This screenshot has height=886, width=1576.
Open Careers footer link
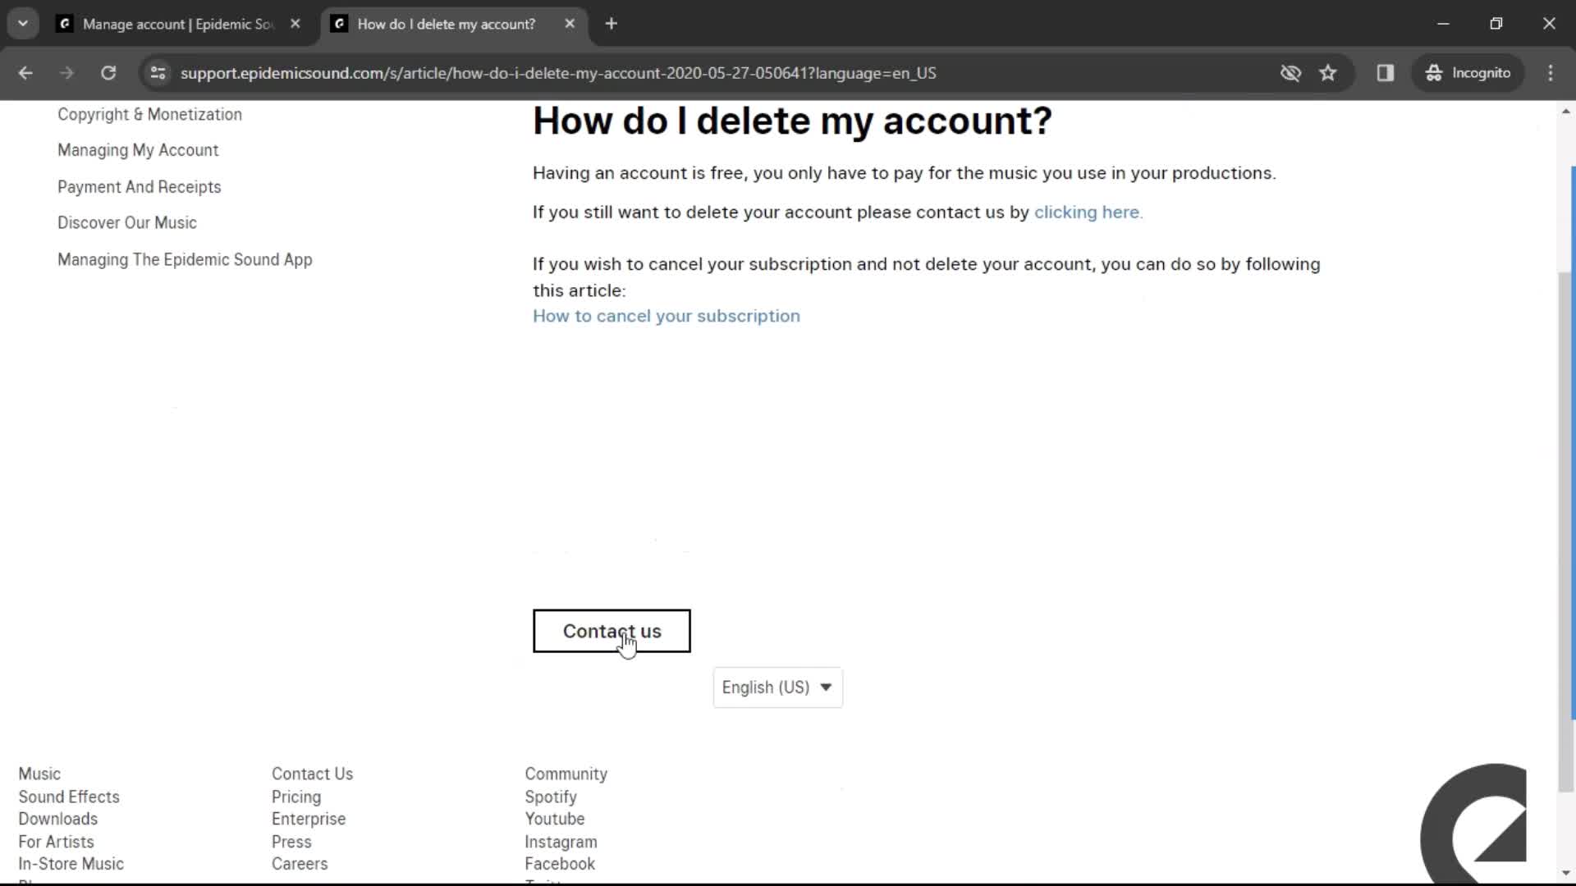coord(300,864)
